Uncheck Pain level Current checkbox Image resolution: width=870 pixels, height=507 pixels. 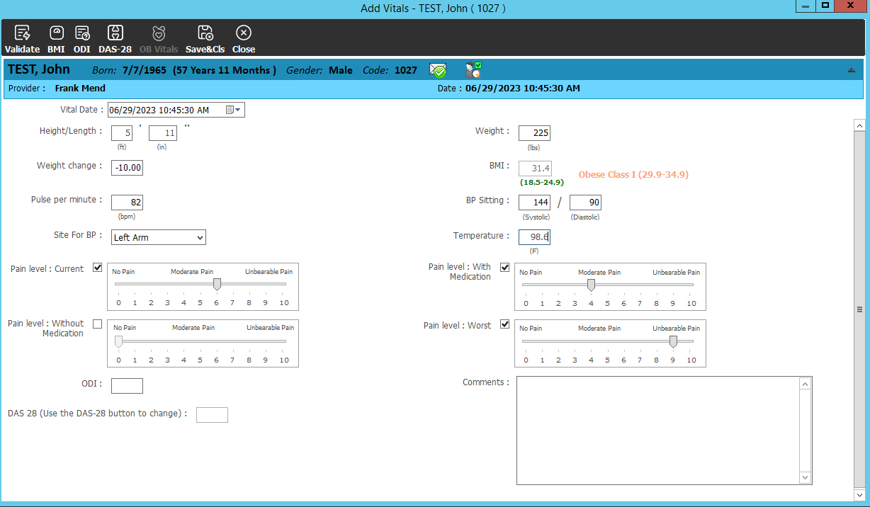coord(97,268)
